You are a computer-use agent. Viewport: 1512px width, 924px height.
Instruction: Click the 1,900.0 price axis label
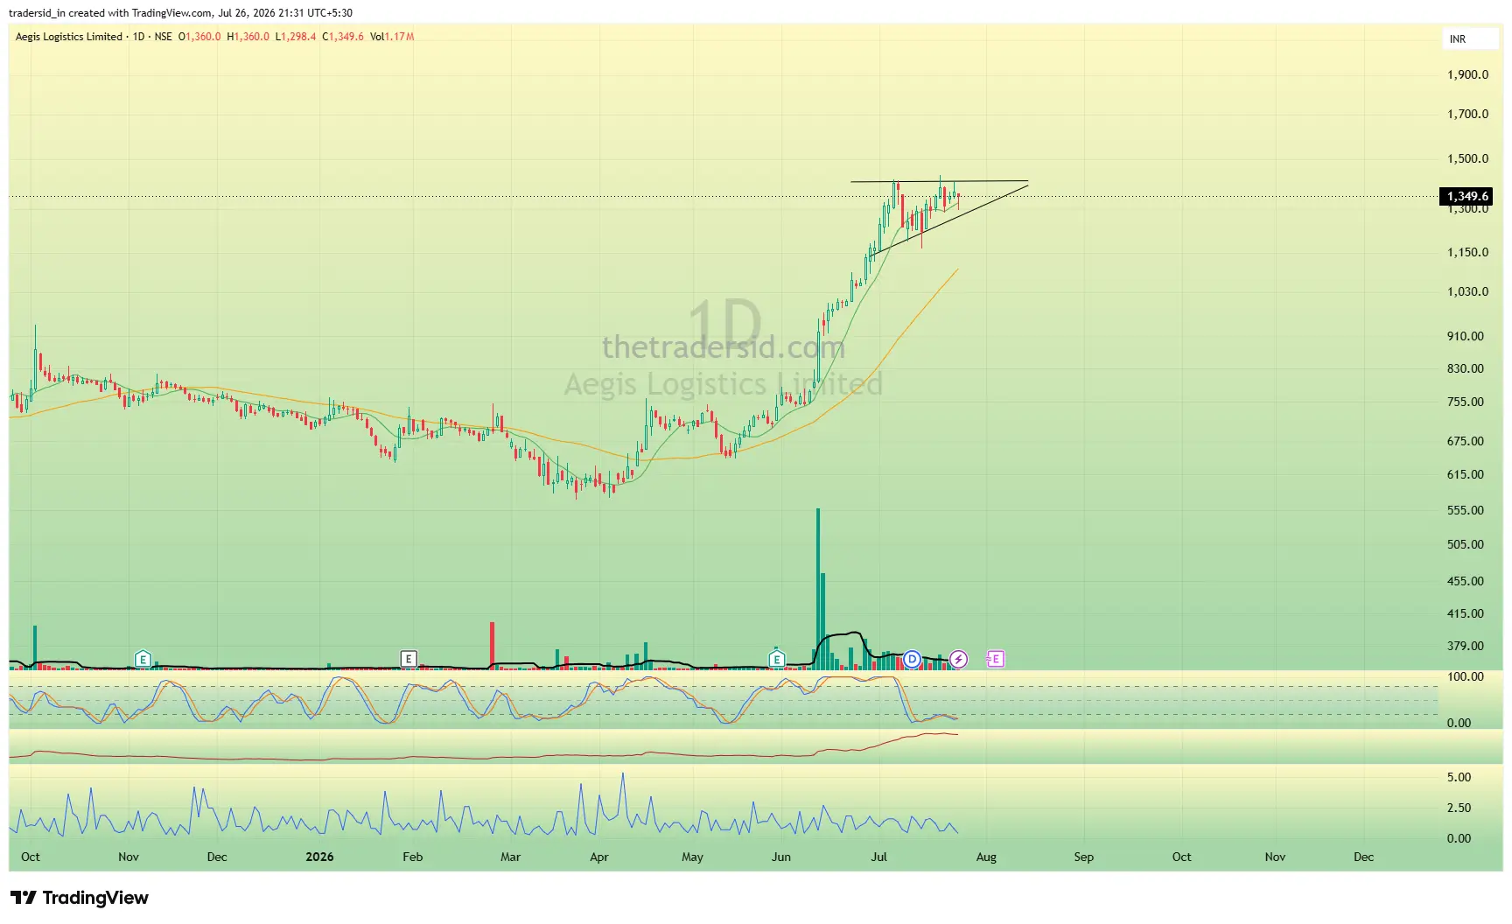point(1467,74)
